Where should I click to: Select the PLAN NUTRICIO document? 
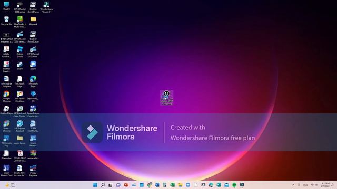33,126
